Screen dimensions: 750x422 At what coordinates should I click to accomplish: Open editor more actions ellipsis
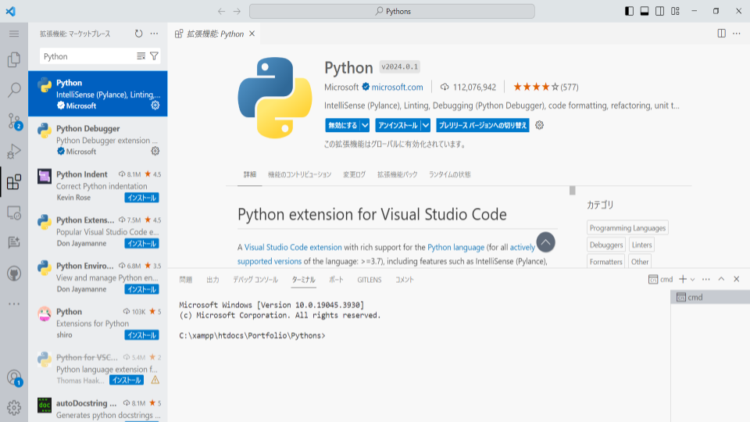(x=737, y=34)
